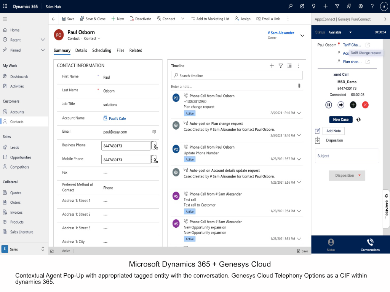Add a new timeline record
390x292 pixels.
click(272, 66)
